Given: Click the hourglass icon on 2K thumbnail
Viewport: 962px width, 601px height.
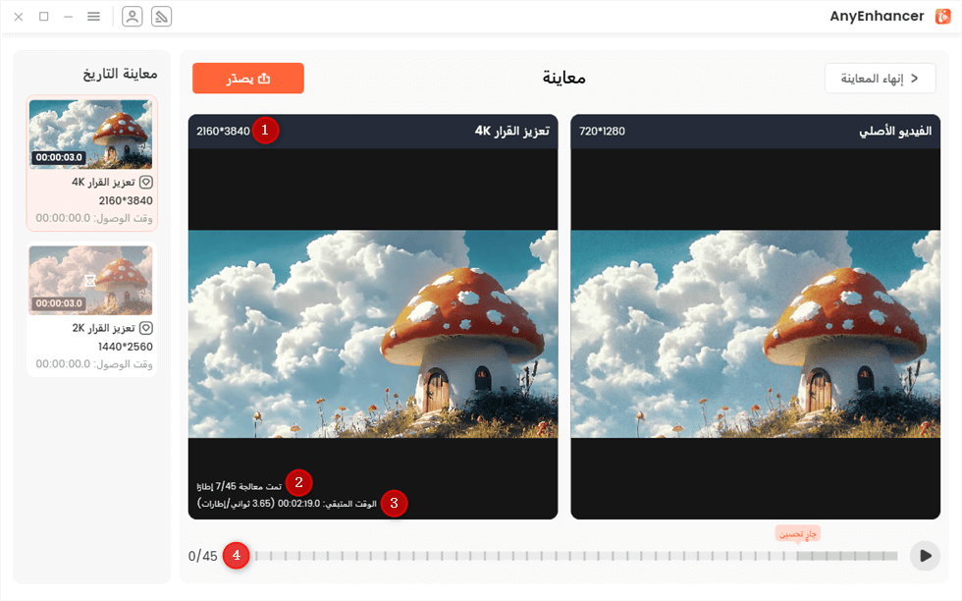Looking at the screenshot, I should coord(90,281).
